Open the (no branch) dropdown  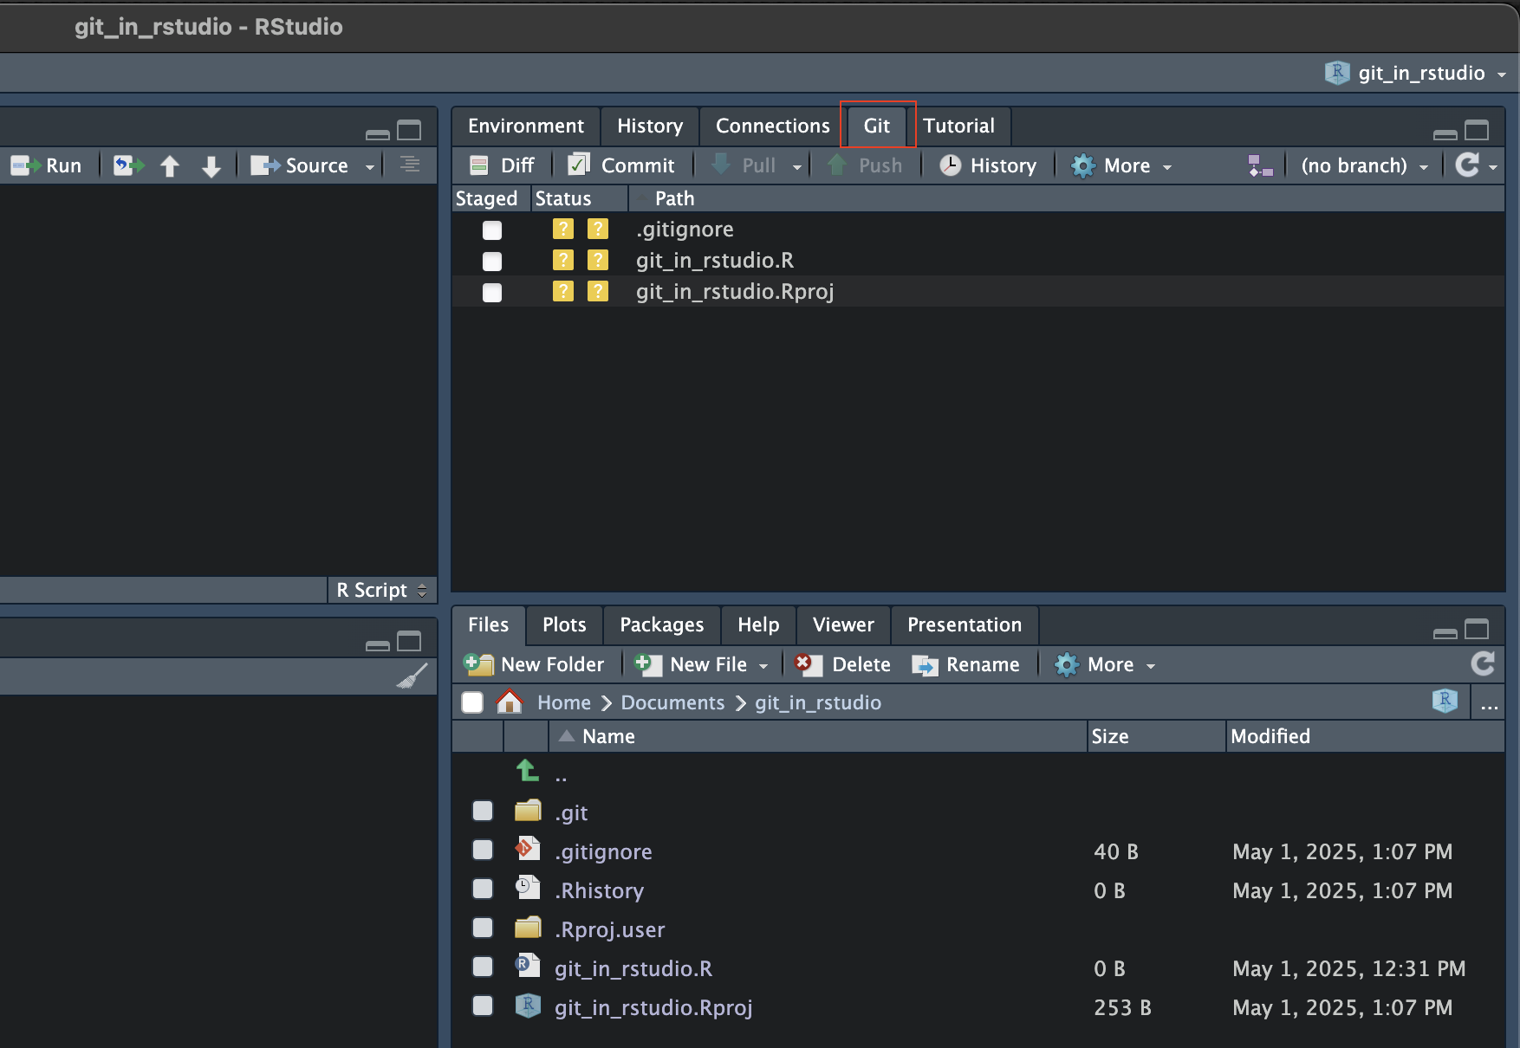click(1364, 165)
